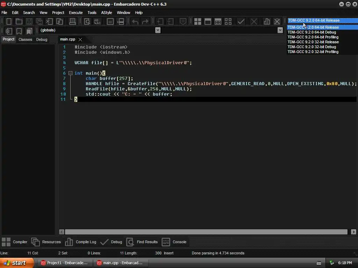Image resolution: width=358 pixels, height=268 pixels.
Task: Open the Project menu
Action: [x=58, y=13]
